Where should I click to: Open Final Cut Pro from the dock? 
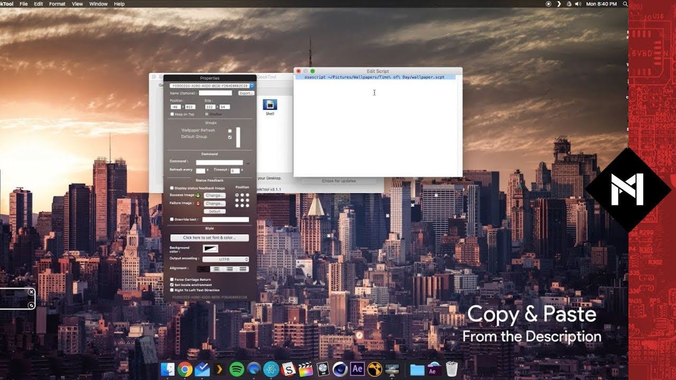[x=306, y=369]
